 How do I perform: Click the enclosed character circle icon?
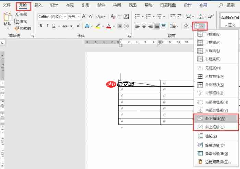(x=126, y=26)
